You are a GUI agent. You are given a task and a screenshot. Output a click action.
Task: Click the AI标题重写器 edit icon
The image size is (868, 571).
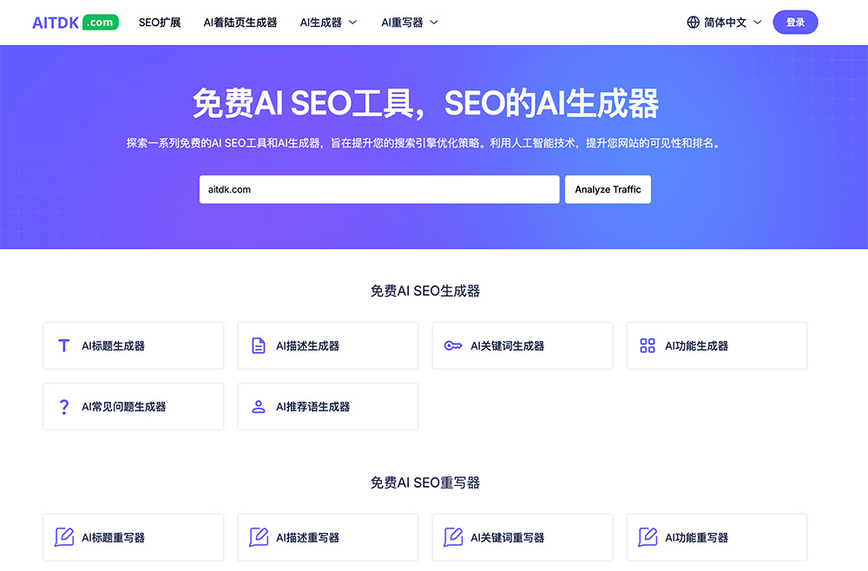tap(64, 537)
